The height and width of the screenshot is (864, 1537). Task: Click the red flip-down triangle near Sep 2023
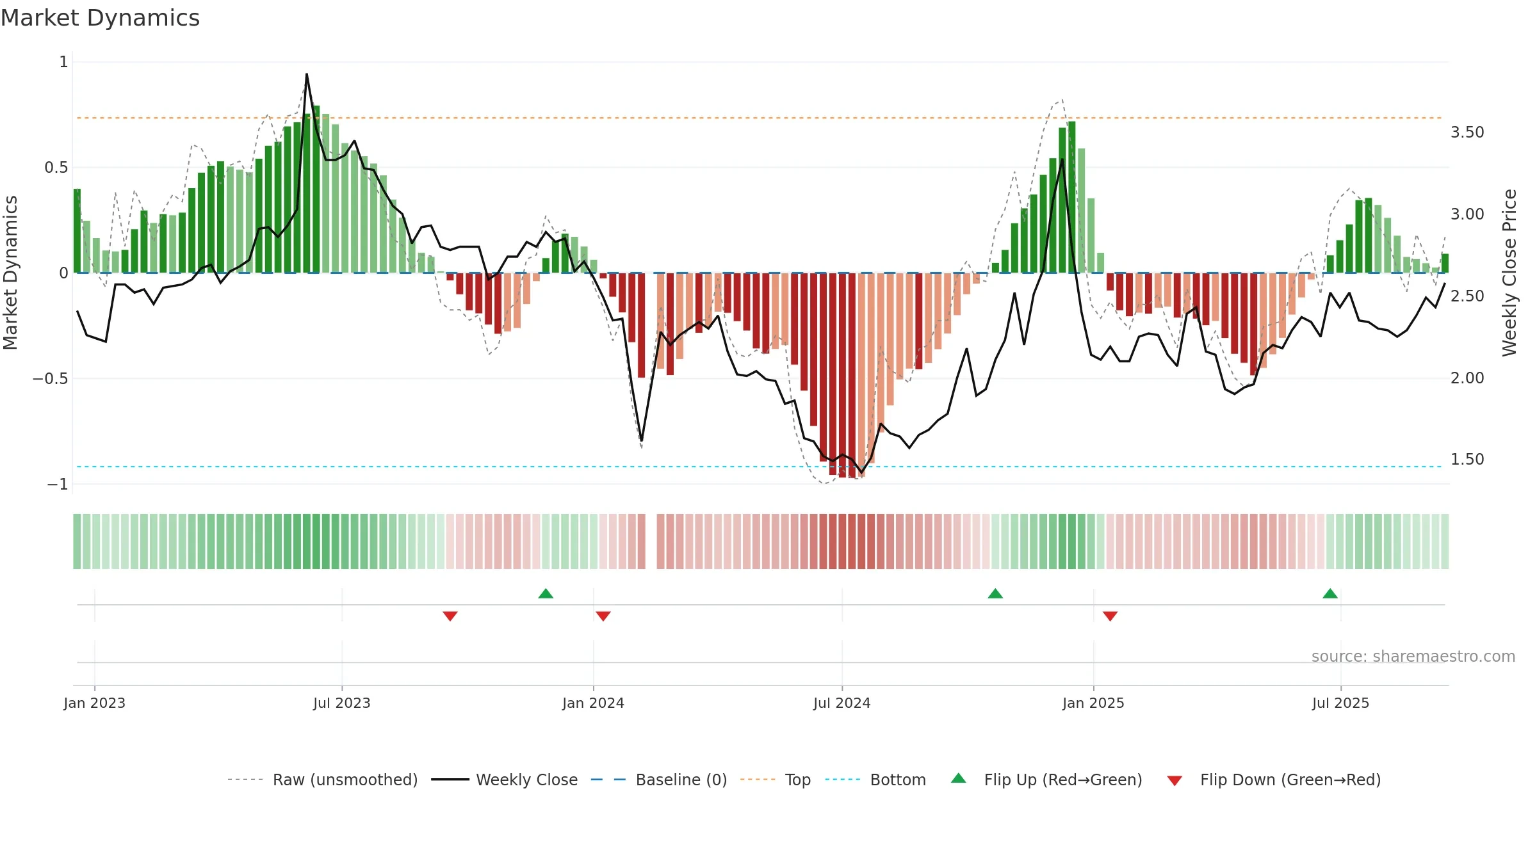click(450, 616)
